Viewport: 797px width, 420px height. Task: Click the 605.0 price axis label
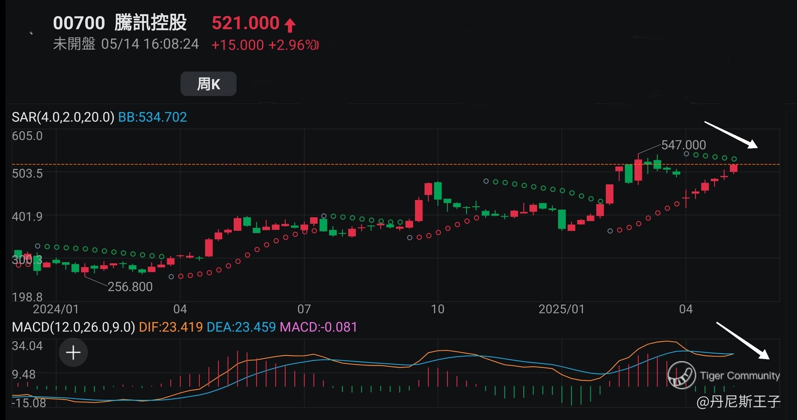pyautogui.click(x=27, y=136)
